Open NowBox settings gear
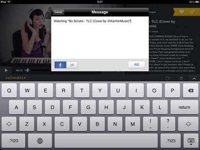Screen dimensions: 200x150 pos(181,78)
